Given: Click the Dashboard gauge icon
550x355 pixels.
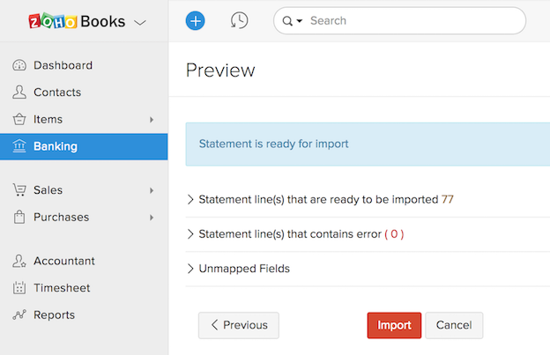Looking at the screenshot, I should pos(19,65).
